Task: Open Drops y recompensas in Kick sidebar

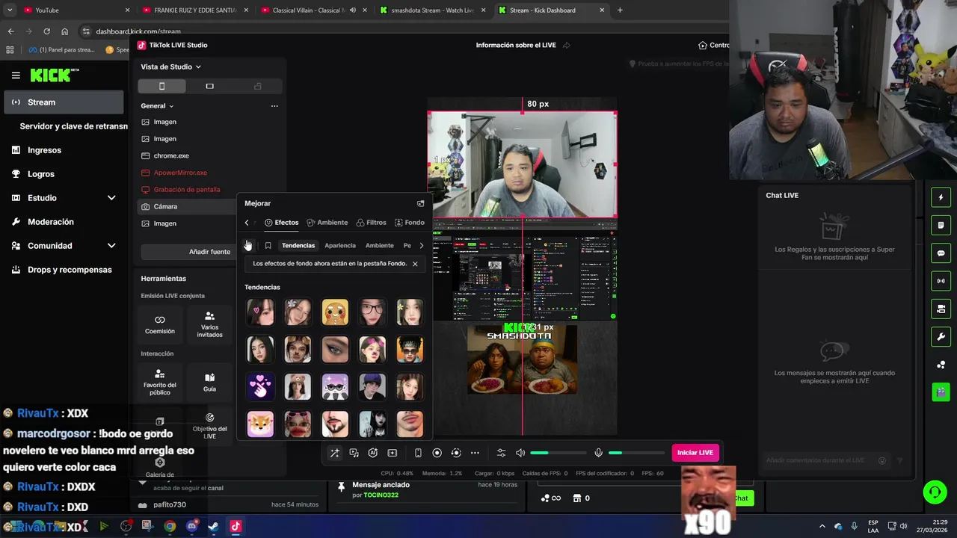Action: coord(64,270)
